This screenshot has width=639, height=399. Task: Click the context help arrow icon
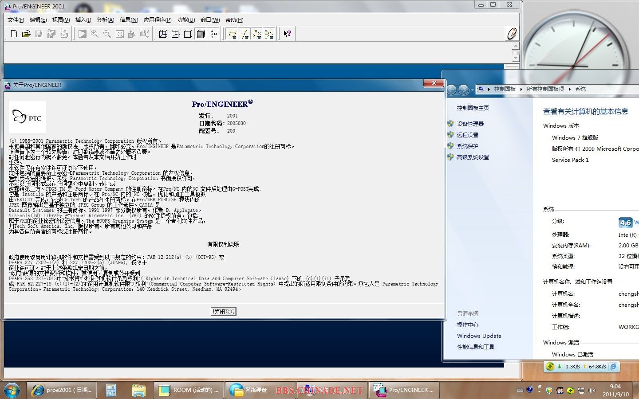[x=287, y=34]
